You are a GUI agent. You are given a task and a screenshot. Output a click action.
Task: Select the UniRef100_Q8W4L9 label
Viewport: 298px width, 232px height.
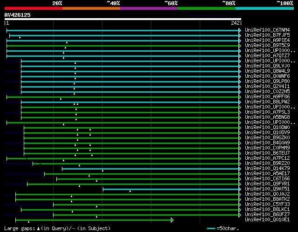[267, 71]
